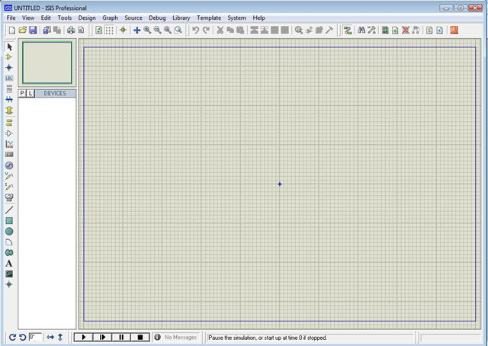This screenshot has width=488, height=346.
Task: Switch to Component mode
Action: (x=9, y=57)
